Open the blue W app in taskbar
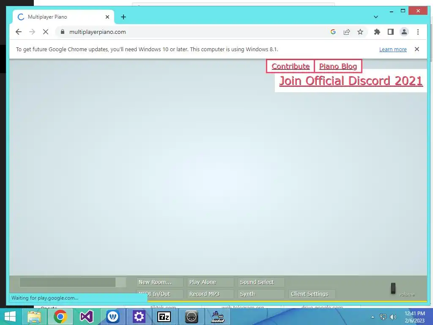This screenshot has height=325, width=433. pyautogui.click(x=112, y=317)
